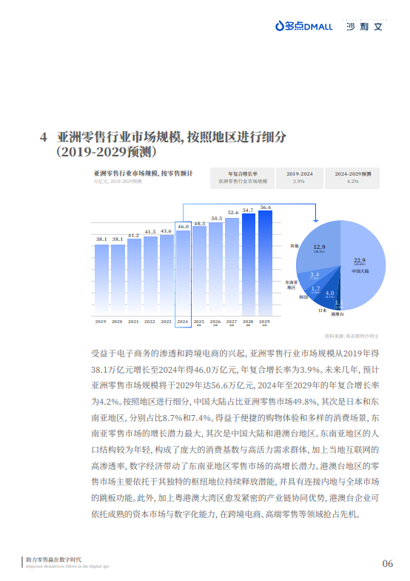
Task: Click the 多点DMALL logo in the header
Action: click(303, 26)
